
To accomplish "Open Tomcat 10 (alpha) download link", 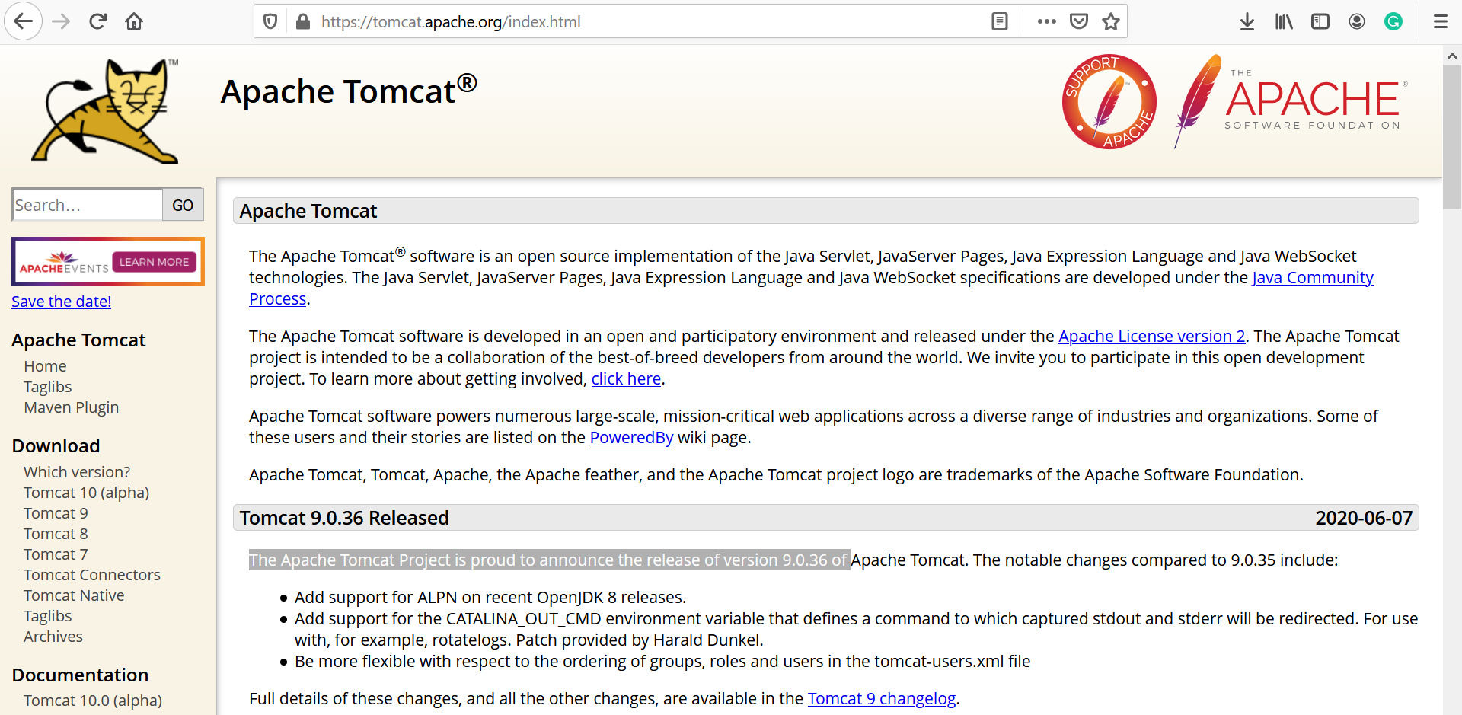I will tap(87, 493).
